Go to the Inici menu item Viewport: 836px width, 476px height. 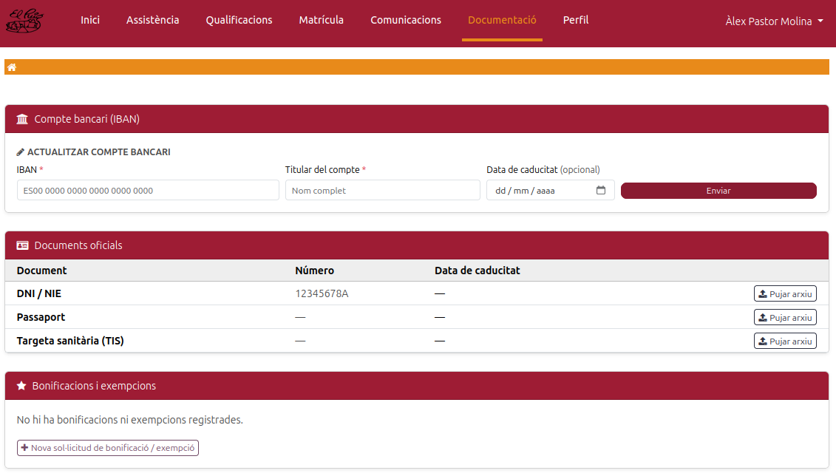click(90, 20)
